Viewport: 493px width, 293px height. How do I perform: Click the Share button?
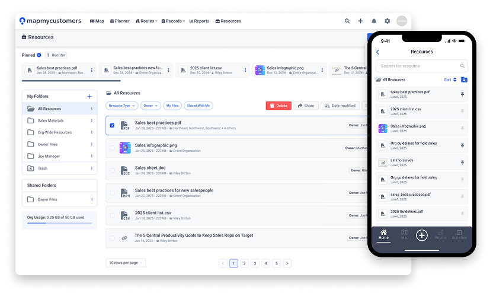[x=306, y=106]
